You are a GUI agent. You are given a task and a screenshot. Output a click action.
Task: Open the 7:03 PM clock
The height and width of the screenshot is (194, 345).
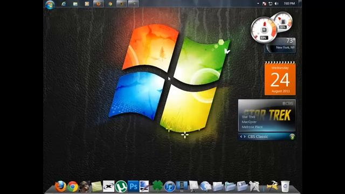(289, 4)
